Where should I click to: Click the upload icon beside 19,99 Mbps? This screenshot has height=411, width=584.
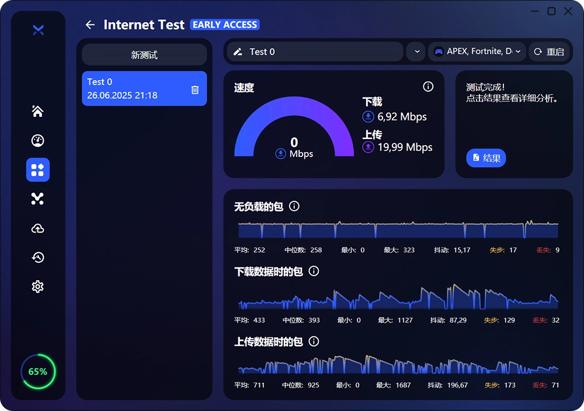click(x=368, y=147)
